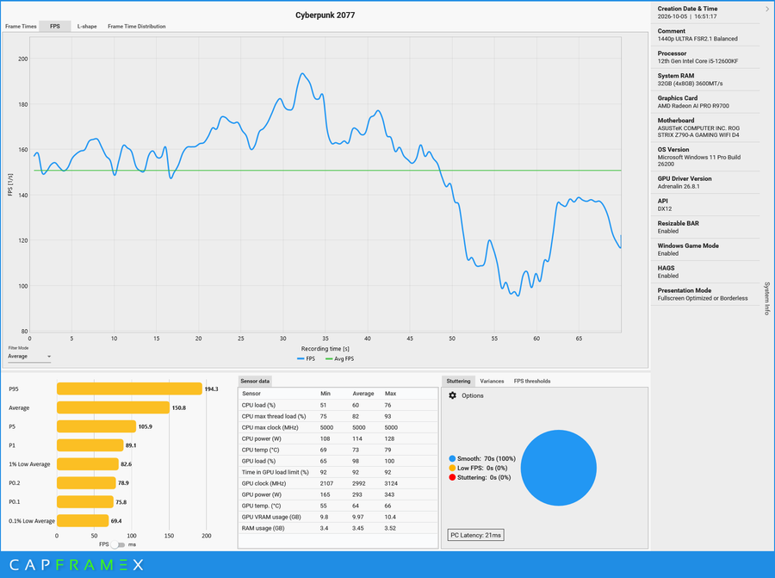Click the PC Latency: 21ms box
Image resolution: width=775 pixels, height=578 pixels.
click(475, 535)
